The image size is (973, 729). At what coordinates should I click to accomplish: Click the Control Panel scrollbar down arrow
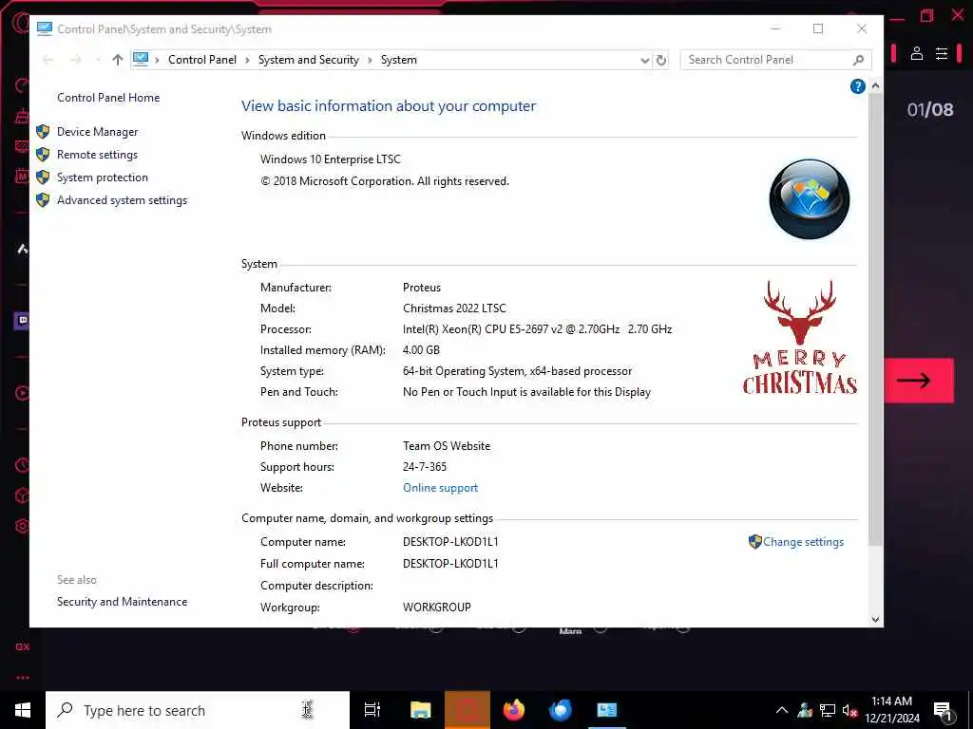click(x=875, y=619)
